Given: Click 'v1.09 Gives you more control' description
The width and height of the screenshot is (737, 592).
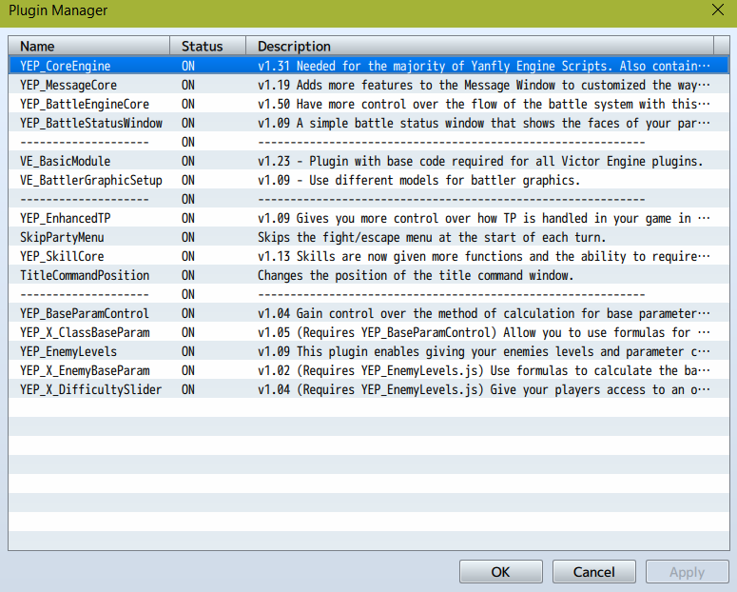Looking at the screenshot, I should (x=484, y=218).
